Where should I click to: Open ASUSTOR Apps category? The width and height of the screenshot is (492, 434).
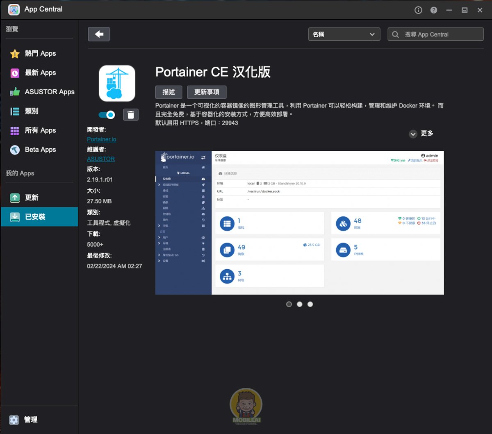coord(39,92)
